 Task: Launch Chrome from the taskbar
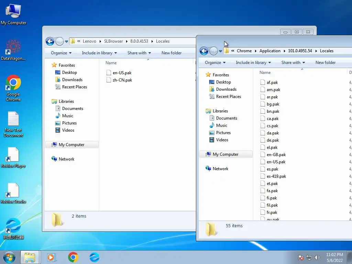(x=73, y=257)
